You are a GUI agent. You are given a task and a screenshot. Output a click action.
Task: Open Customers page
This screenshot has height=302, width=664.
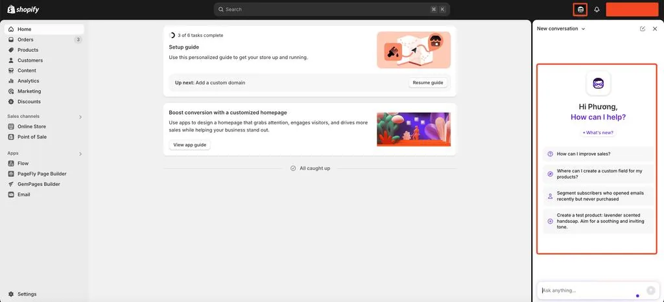tap(44, 60)
